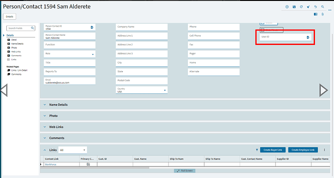Select the Details tab button

tap(10, 16)
